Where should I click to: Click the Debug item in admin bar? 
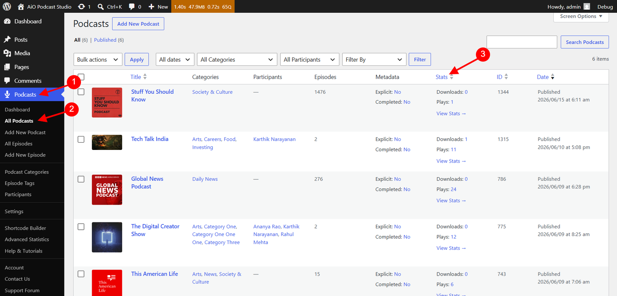(x=605, y=7)
